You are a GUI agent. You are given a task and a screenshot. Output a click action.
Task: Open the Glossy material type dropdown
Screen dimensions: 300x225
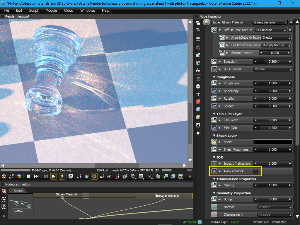pos(270,22)
